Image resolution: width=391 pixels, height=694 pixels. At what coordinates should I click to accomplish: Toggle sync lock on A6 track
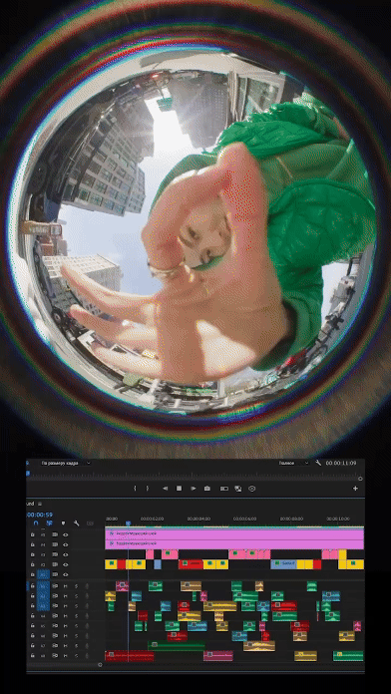point(55,636)
